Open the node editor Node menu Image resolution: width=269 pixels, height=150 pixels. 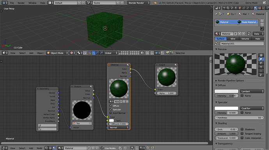pos(39,148)
